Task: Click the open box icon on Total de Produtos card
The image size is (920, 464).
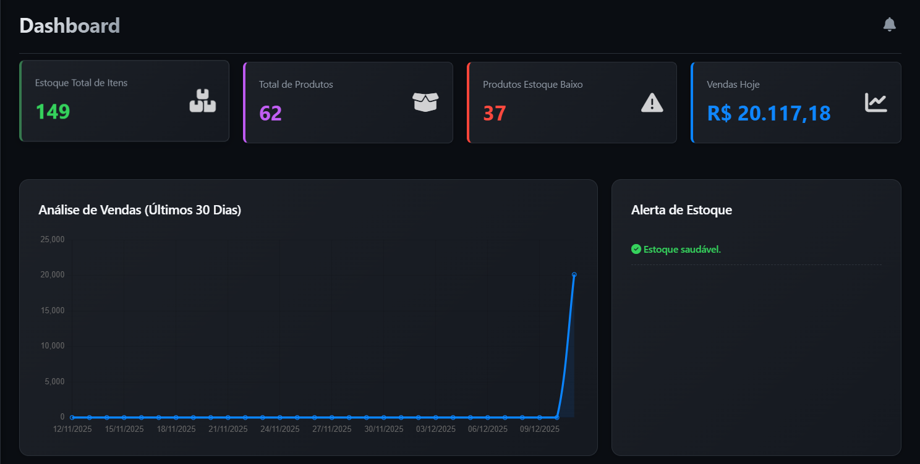Action: point(427,101)
